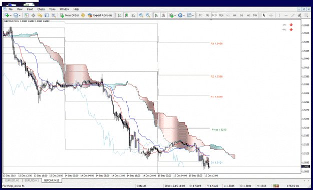The width and height of the screenshot is (313, 190).
Task: Switch to the GBPCHF,M15 chart tab
Action: pyautogui.click(x=52, y=180)
